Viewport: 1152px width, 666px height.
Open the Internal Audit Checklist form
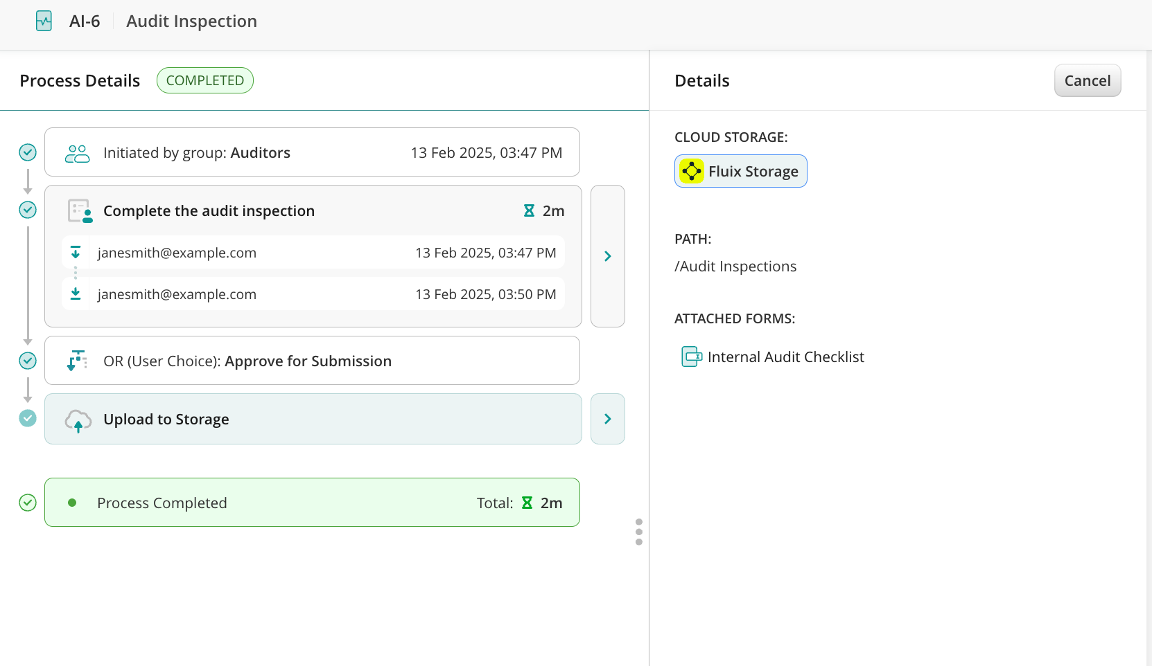click(785, 357)
